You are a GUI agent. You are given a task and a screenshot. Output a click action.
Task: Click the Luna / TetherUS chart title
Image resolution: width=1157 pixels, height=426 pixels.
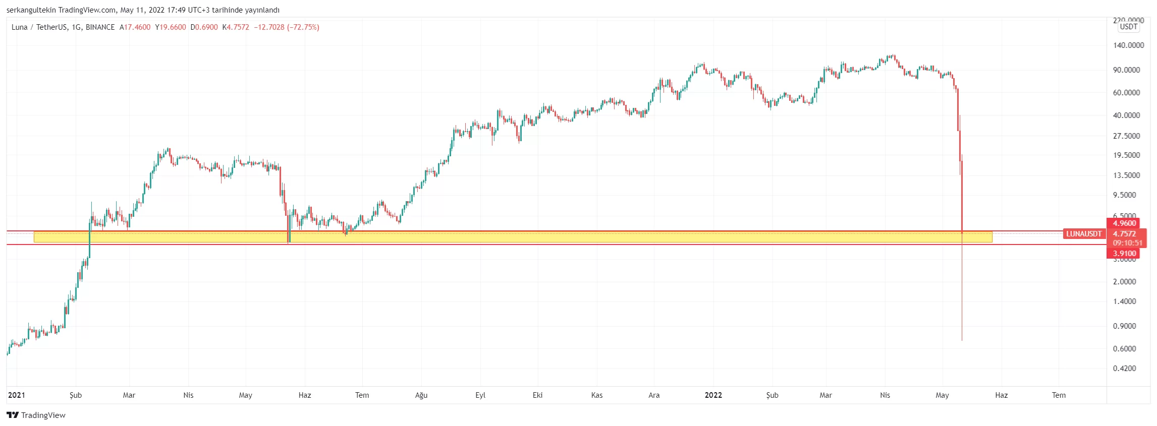63,27
